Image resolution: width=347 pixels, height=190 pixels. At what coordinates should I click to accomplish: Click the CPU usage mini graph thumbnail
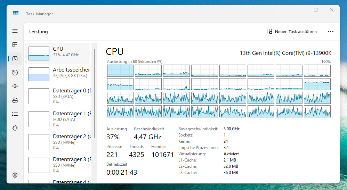[x=39, y=53]
